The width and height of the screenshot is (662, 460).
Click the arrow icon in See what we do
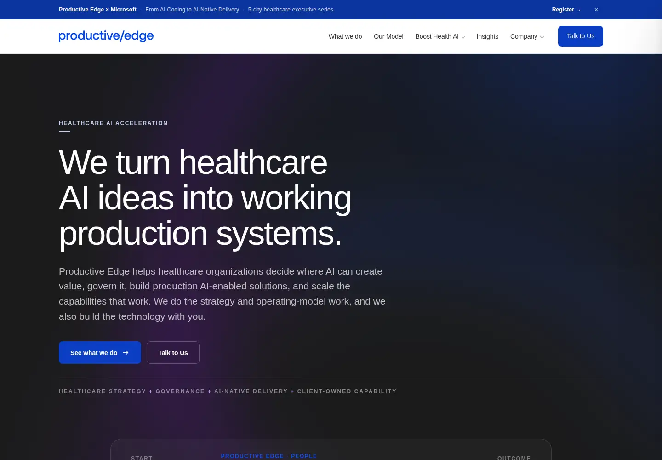click(126, 353)
